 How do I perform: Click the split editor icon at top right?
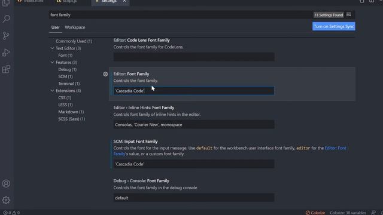[x=372, y=1]
